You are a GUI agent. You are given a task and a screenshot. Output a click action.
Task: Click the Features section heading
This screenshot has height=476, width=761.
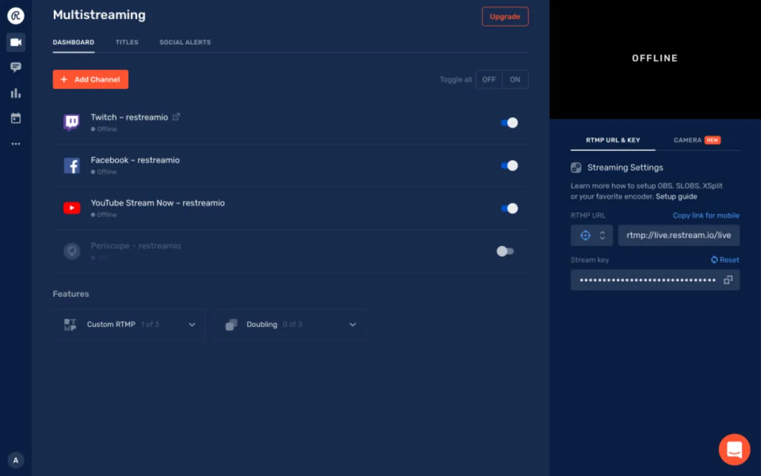tap(71, 294)
